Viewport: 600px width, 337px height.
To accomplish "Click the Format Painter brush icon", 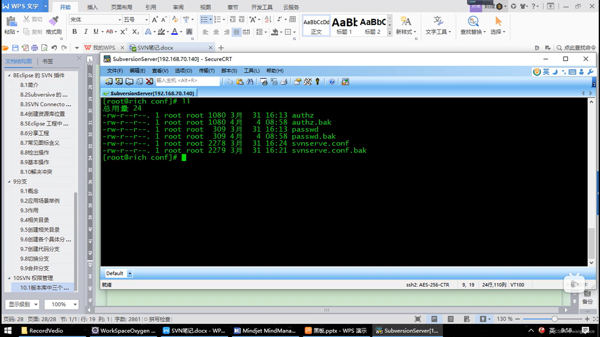I will [x=53, y=21].
